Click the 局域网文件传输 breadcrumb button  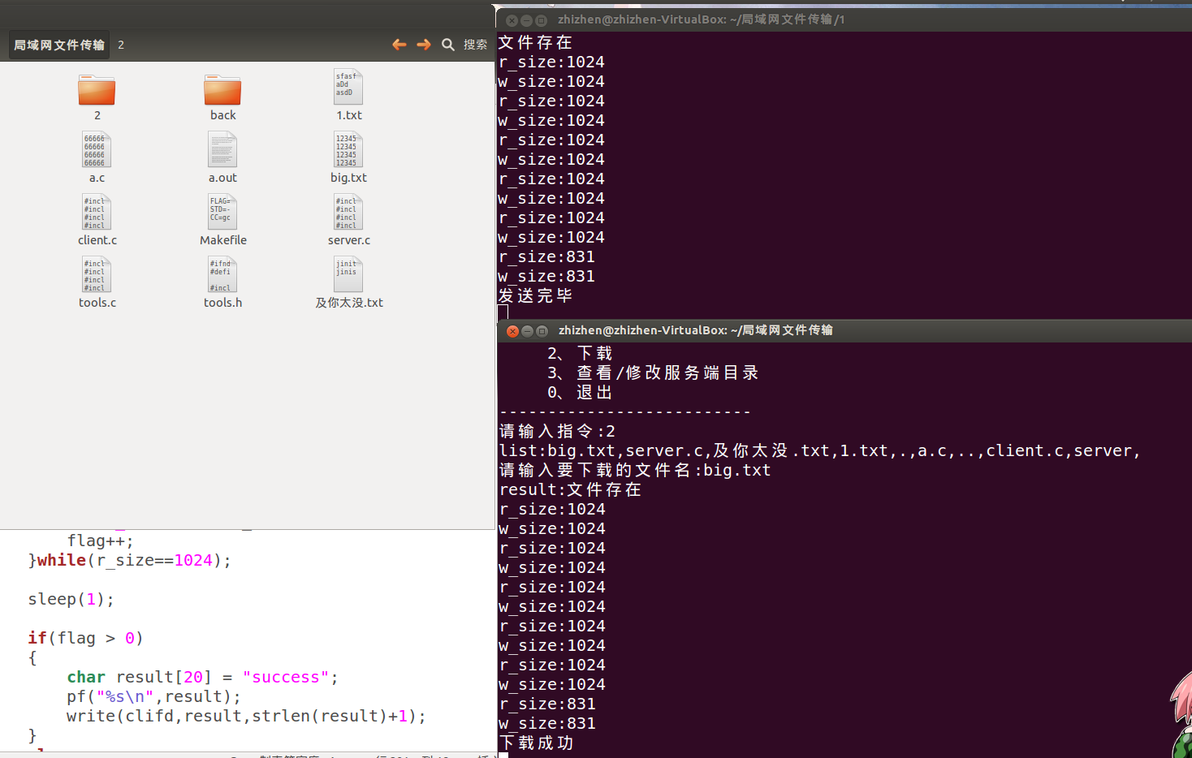58,45
